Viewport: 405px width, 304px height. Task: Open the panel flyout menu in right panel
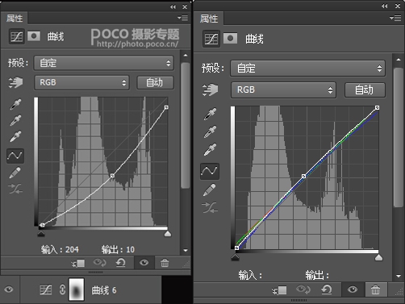click(x=395, y=18)
